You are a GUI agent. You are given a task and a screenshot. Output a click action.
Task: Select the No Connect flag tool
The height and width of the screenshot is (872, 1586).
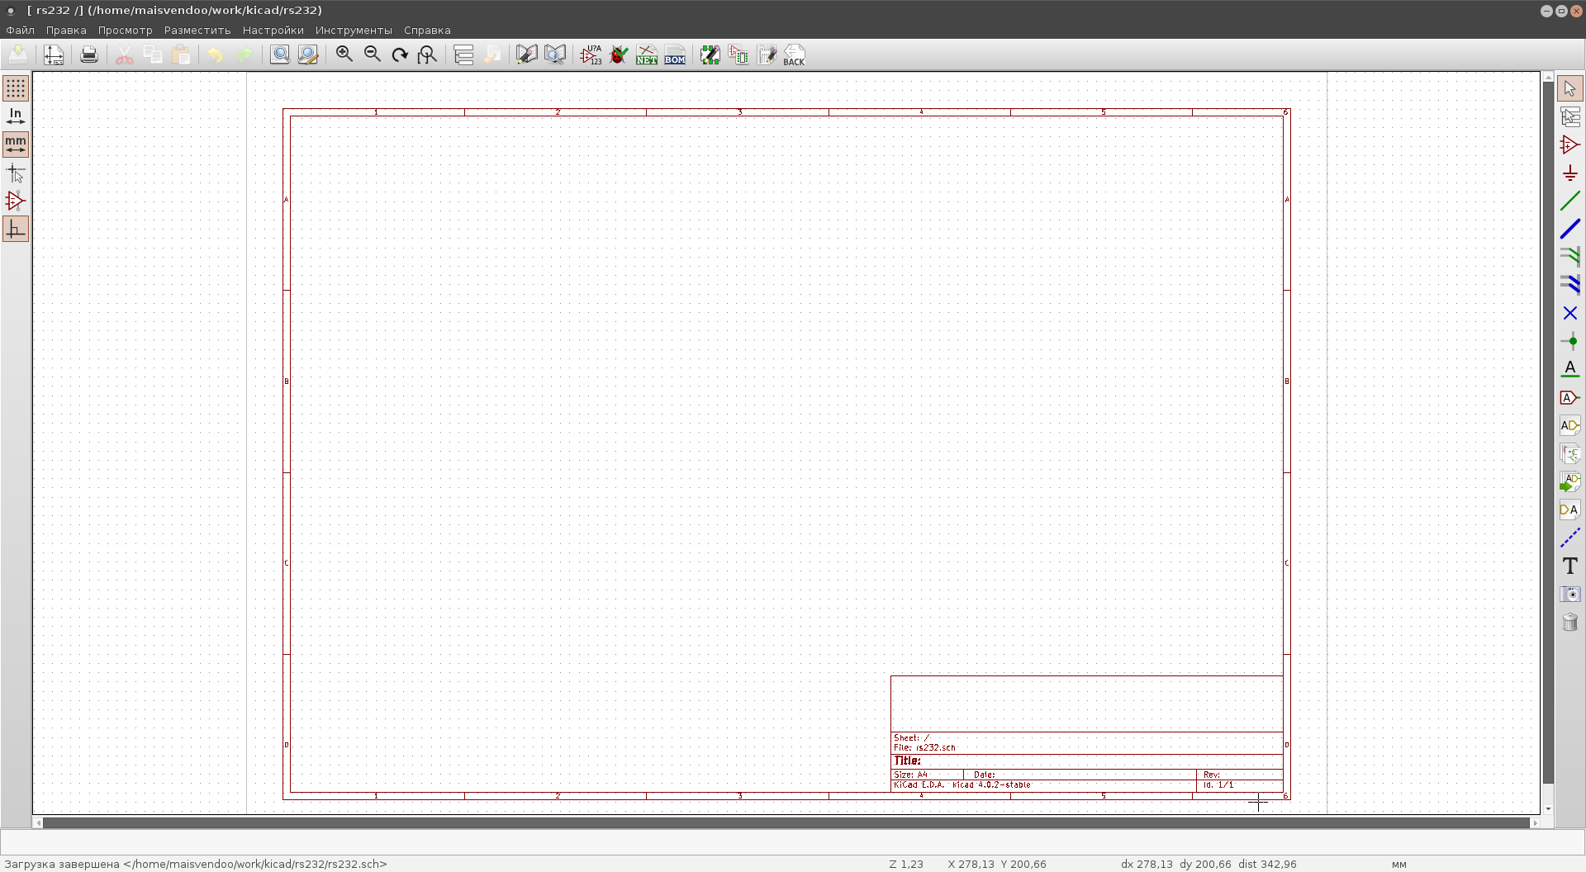coord(1570,313)
